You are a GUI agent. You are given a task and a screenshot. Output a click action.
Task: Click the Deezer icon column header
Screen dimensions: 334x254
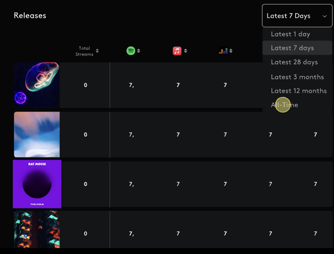click(x=223, y=51)
